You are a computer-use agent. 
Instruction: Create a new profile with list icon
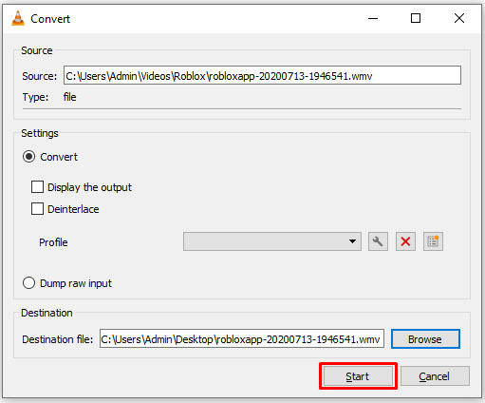433,241
